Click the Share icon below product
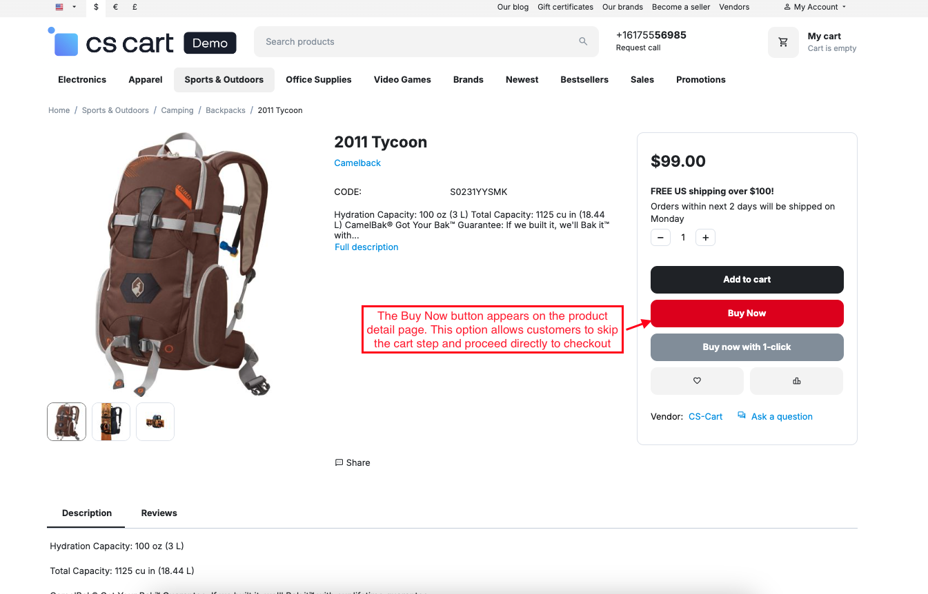 (339, 462)
